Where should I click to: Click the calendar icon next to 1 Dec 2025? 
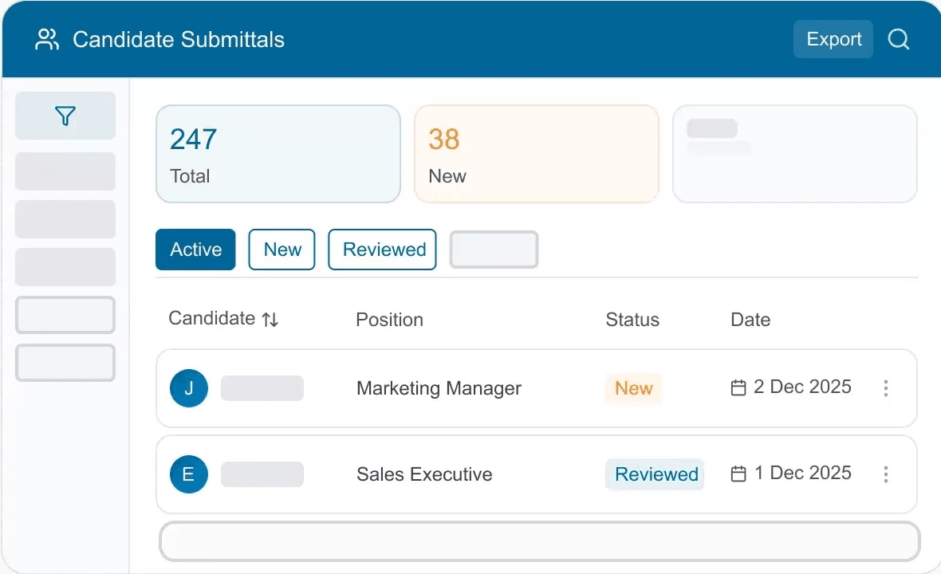(738, 474)
